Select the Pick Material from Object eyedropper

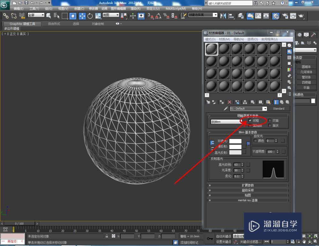225,109
